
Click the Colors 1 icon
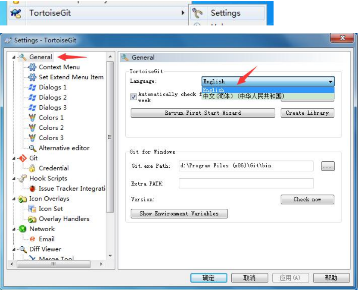32,118
